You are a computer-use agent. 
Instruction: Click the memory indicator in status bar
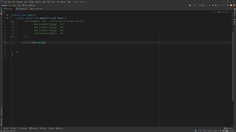(x=230, y=131)
